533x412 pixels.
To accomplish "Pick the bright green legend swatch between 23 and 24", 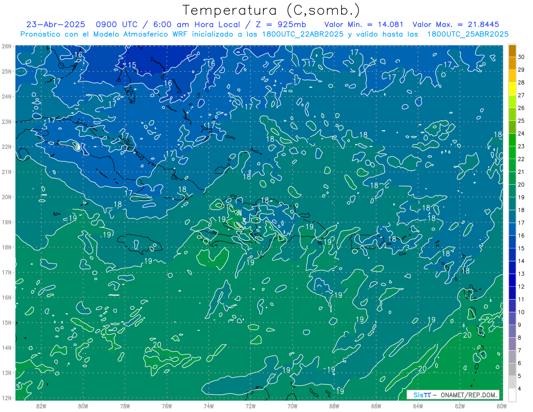I will [512, 140].
